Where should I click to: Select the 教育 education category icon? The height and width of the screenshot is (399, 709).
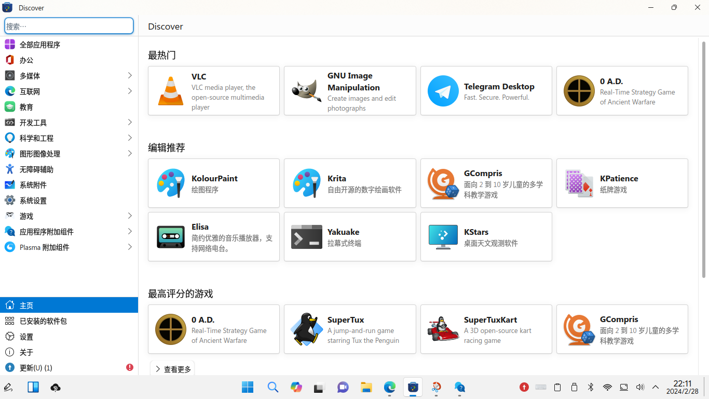coord(10,107)
